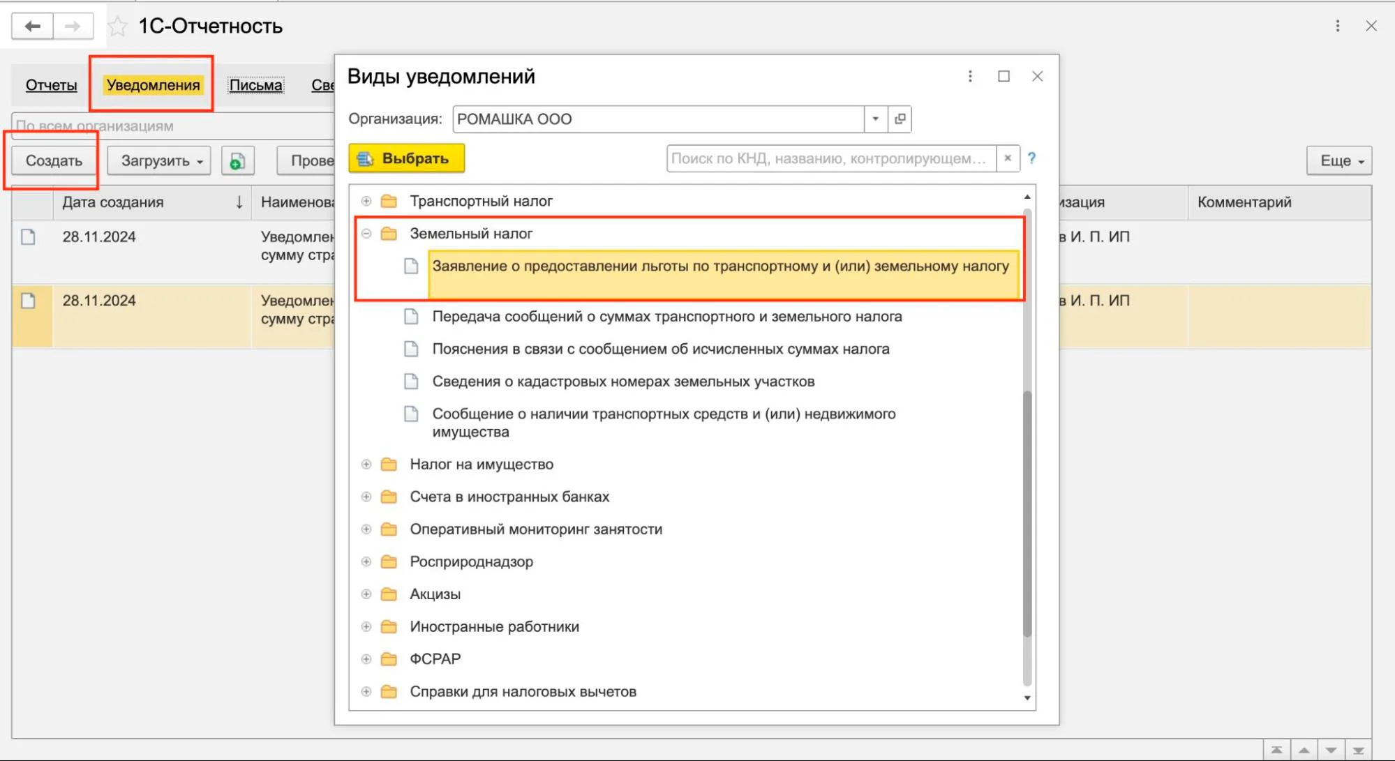Click the move-up arrow icon at the bottom right
The width and height of the screenshot is (1395, 761).
click(1304, 751)
